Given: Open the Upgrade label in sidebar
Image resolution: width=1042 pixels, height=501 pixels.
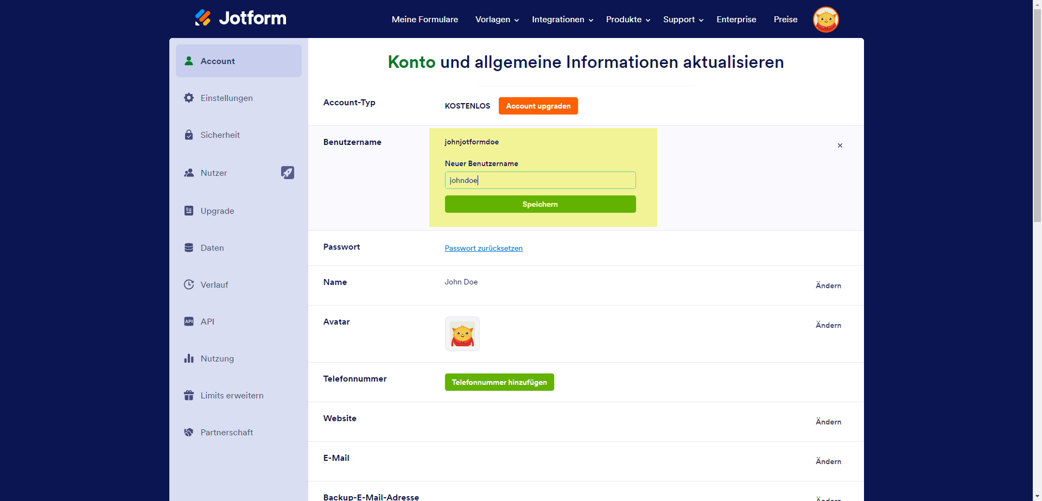Looking at the screenshot, I should coord(218,211).
